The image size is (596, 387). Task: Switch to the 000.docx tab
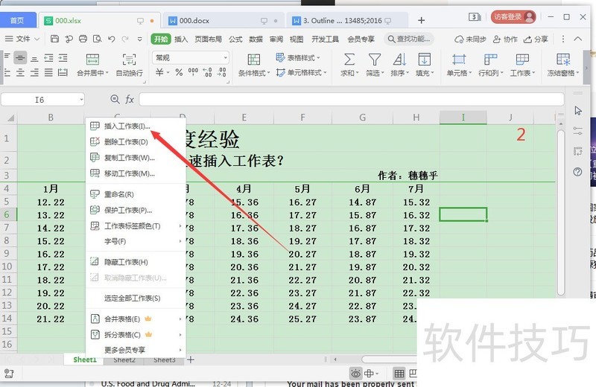pos(194,21)
